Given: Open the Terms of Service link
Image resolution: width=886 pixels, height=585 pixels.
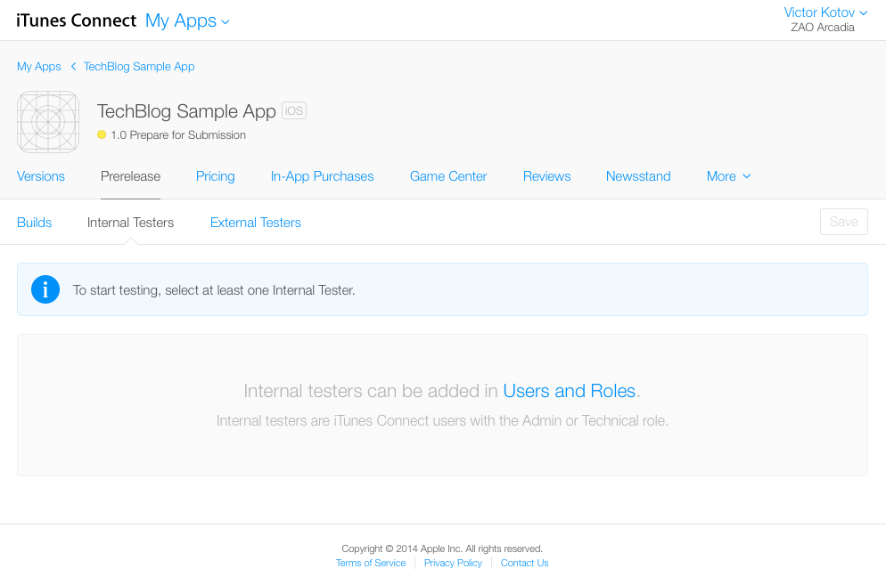Looking at the screenshot, I should (371, 563).
